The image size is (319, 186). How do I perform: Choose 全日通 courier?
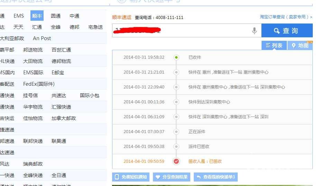pyautogui.click(x=59, y=175)
